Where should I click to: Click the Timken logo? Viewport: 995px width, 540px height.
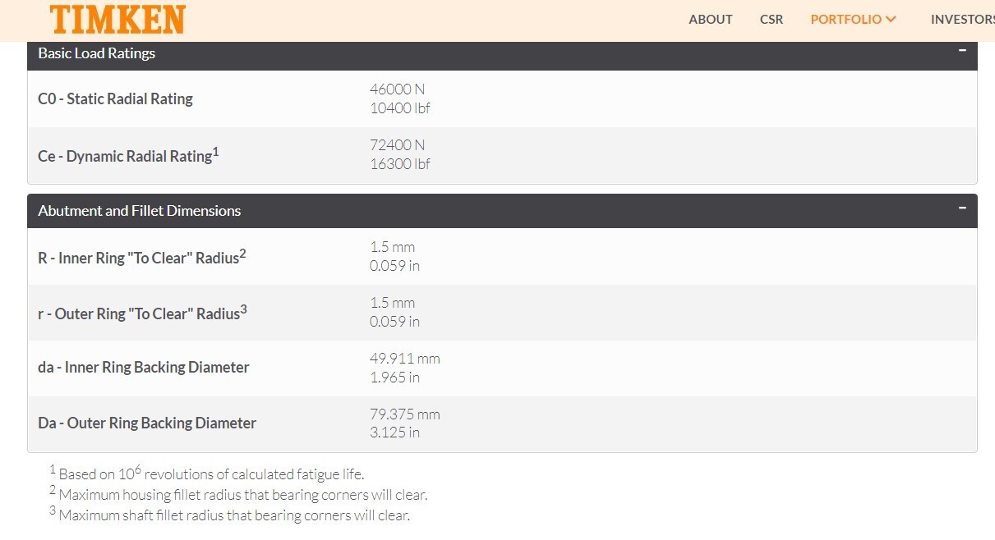[117, 19]
